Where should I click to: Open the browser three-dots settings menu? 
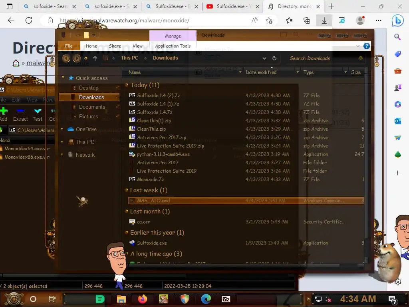379,20
